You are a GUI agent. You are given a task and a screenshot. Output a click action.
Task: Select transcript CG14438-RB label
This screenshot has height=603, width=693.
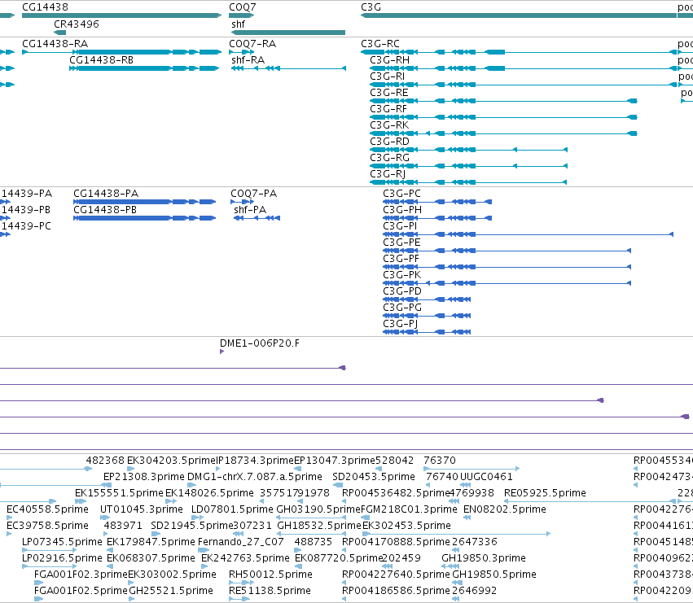(101, 60)
